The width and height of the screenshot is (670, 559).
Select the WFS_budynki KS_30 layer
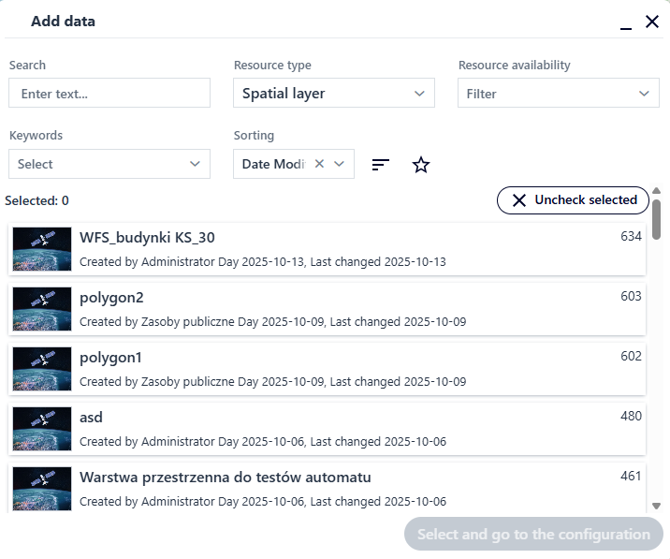328,249
